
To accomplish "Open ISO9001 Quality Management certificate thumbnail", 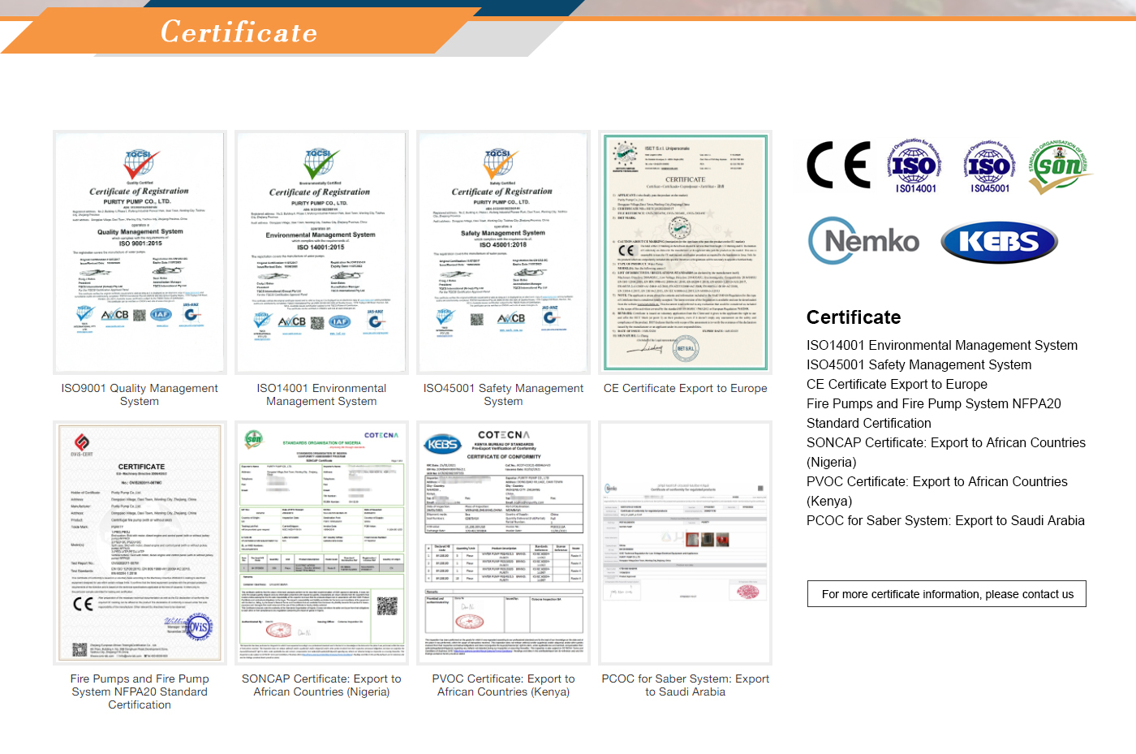I will (x=140, y=252).
